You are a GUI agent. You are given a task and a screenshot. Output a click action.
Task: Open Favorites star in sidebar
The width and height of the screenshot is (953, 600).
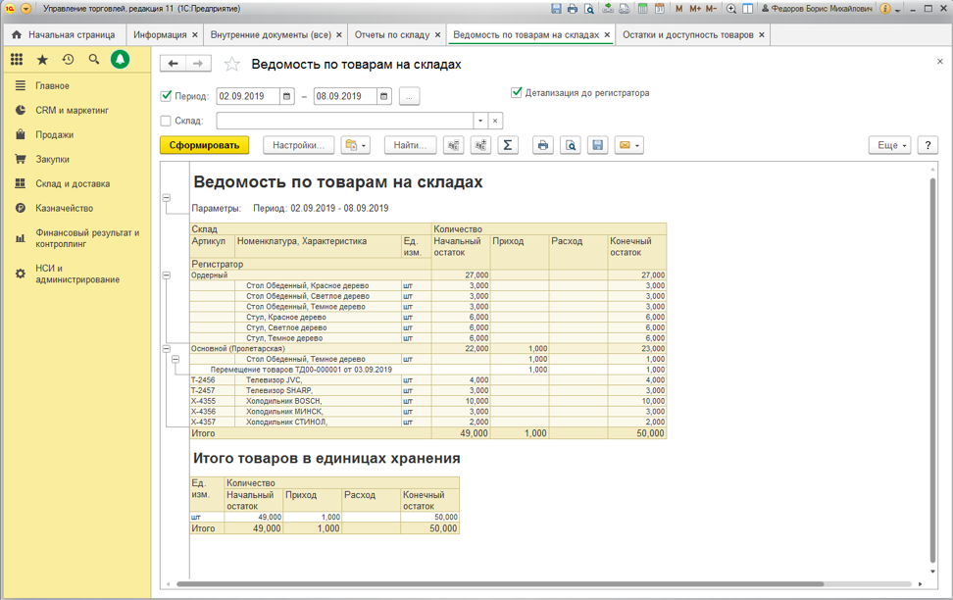[x=42, y=59]
